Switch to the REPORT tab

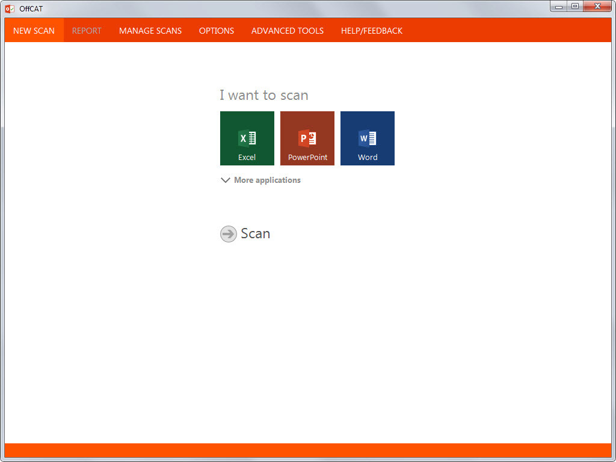pyautogui.click(x=87, y=30)
